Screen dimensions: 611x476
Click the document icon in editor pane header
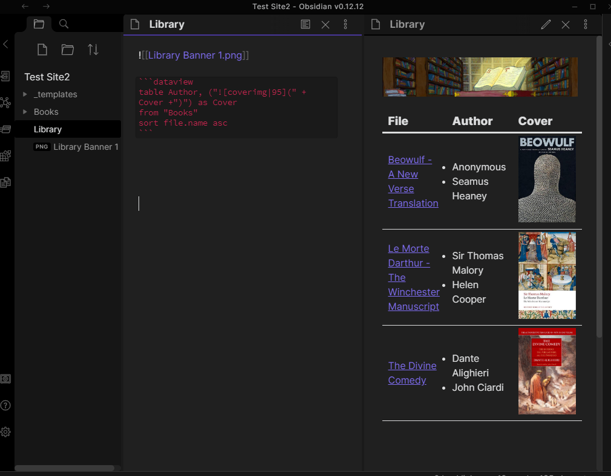[x=135, y=25]
